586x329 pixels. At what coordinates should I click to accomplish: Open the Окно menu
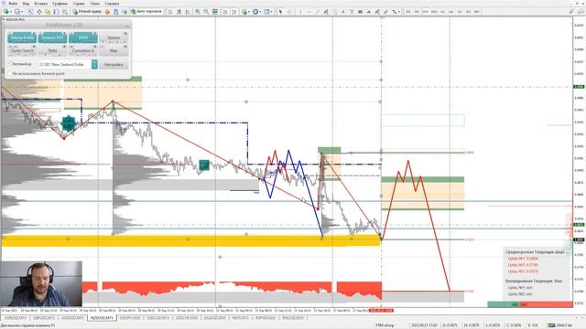coord(95,4)
